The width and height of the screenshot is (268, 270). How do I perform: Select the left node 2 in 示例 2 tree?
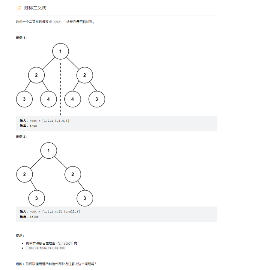click(25, 174)
